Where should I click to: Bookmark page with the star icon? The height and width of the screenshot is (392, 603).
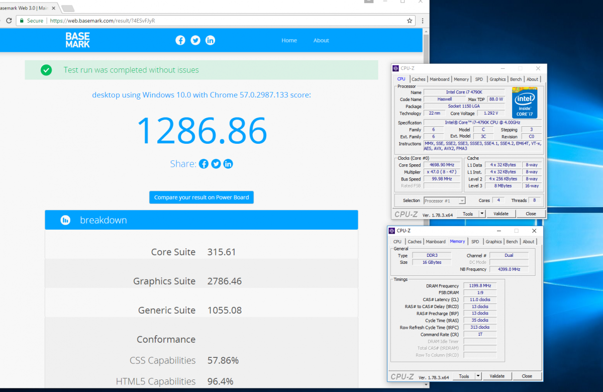410,21
